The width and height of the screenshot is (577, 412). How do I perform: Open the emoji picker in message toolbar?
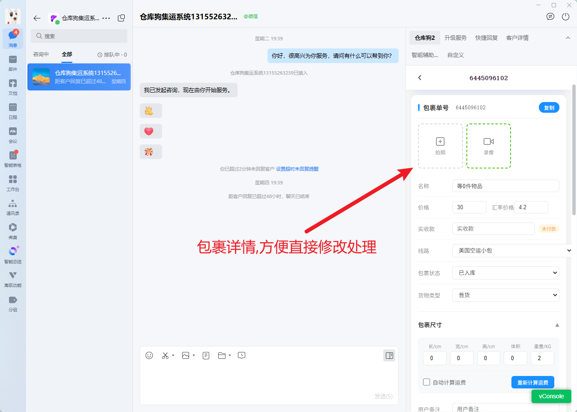149,355
